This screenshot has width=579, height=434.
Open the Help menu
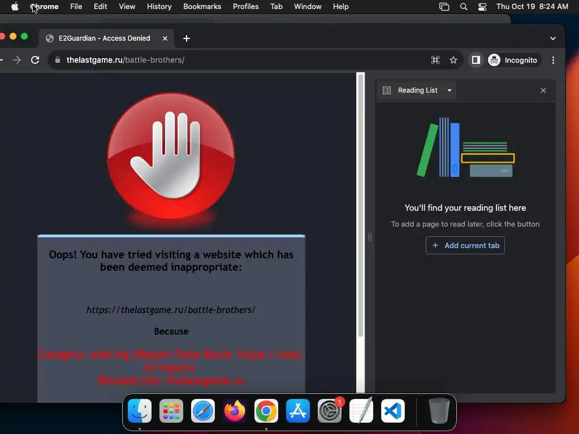click(x=340, y=7)
